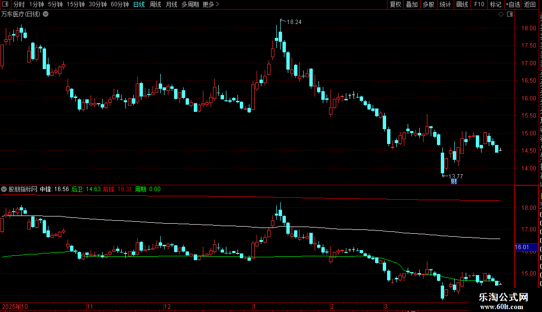
Task: Select the 60分钟 period tab
Action: (x=120, y=4)
